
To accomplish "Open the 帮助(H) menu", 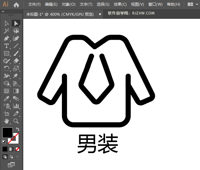I will (x=174, y=4).
